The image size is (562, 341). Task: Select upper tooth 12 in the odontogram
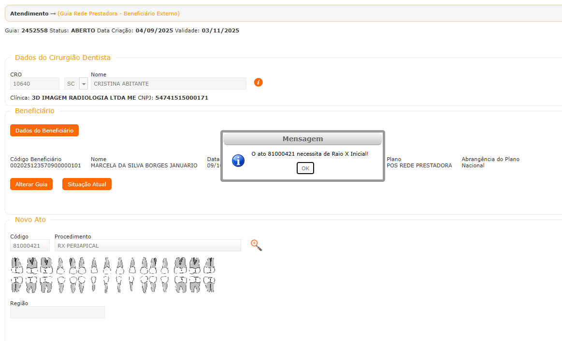(94, 266)
